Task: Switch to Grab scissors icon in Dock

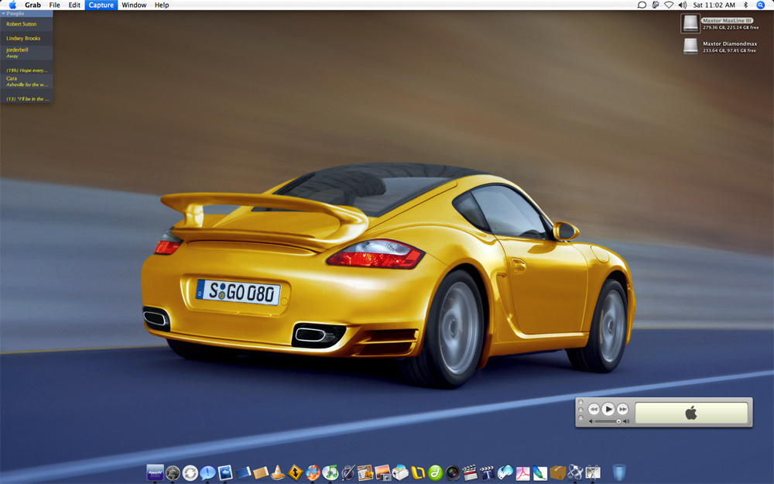Action: click(592, 472)
